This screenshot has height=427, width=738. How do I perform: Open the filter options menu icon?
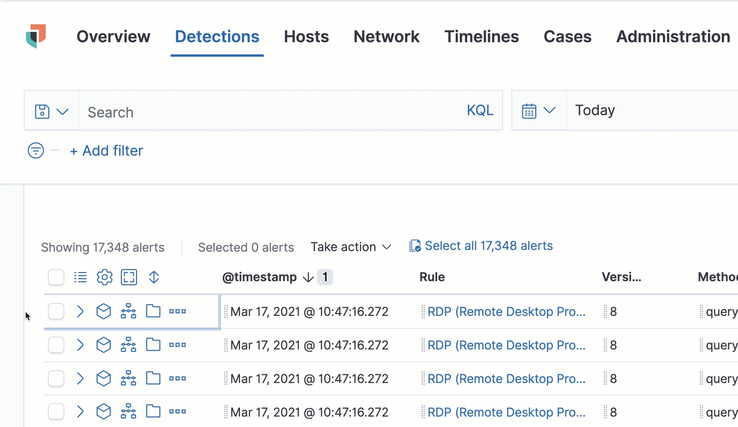(36, 151)
